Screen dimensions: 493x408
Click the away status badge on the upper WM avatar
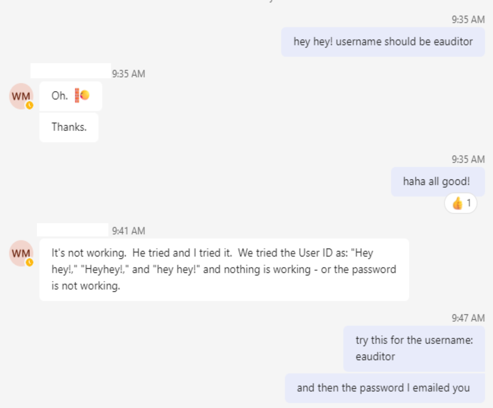[30, 105]
